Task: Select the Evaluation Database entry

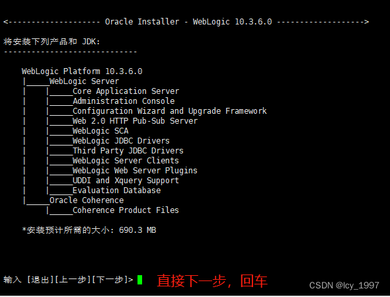Action: pos(116,191)
